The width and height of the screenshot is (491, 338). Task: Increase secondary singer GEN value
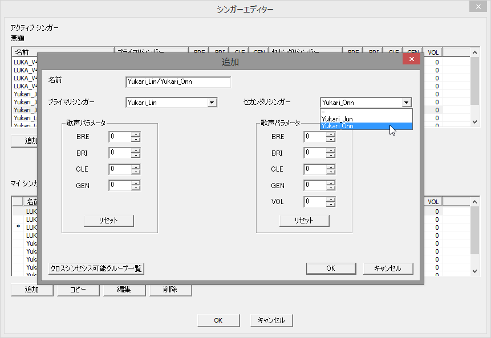(331, 183)
